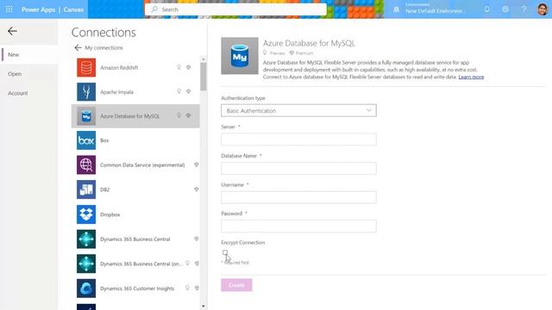Click the Search box
552x310 pixels.
[x=235, y=9]
